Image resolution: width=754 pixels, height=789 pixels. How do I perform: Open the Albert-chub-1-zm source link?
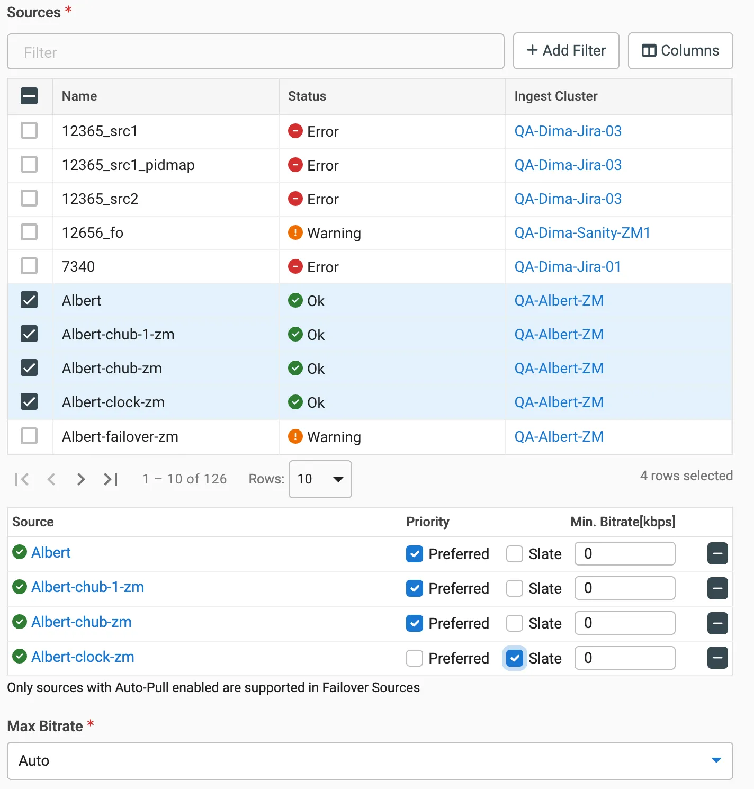[88, 587]
